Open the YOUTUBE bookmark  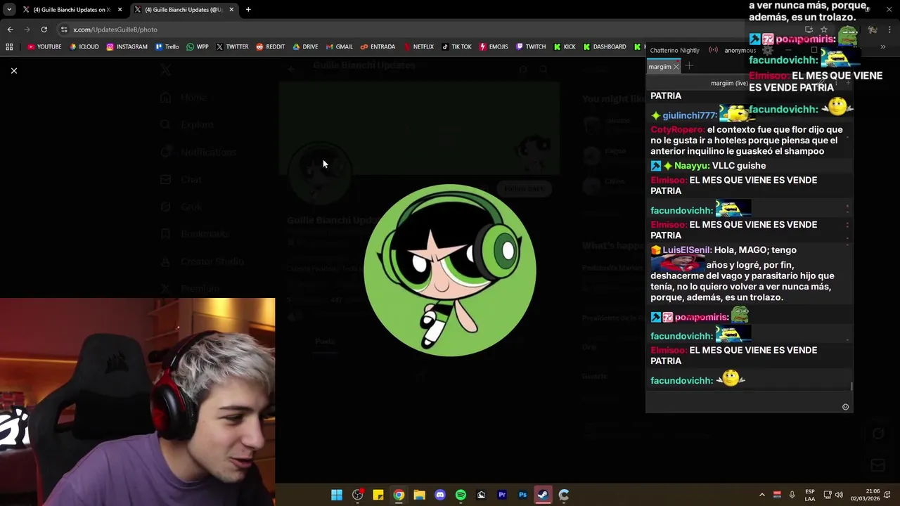(44, 47)
